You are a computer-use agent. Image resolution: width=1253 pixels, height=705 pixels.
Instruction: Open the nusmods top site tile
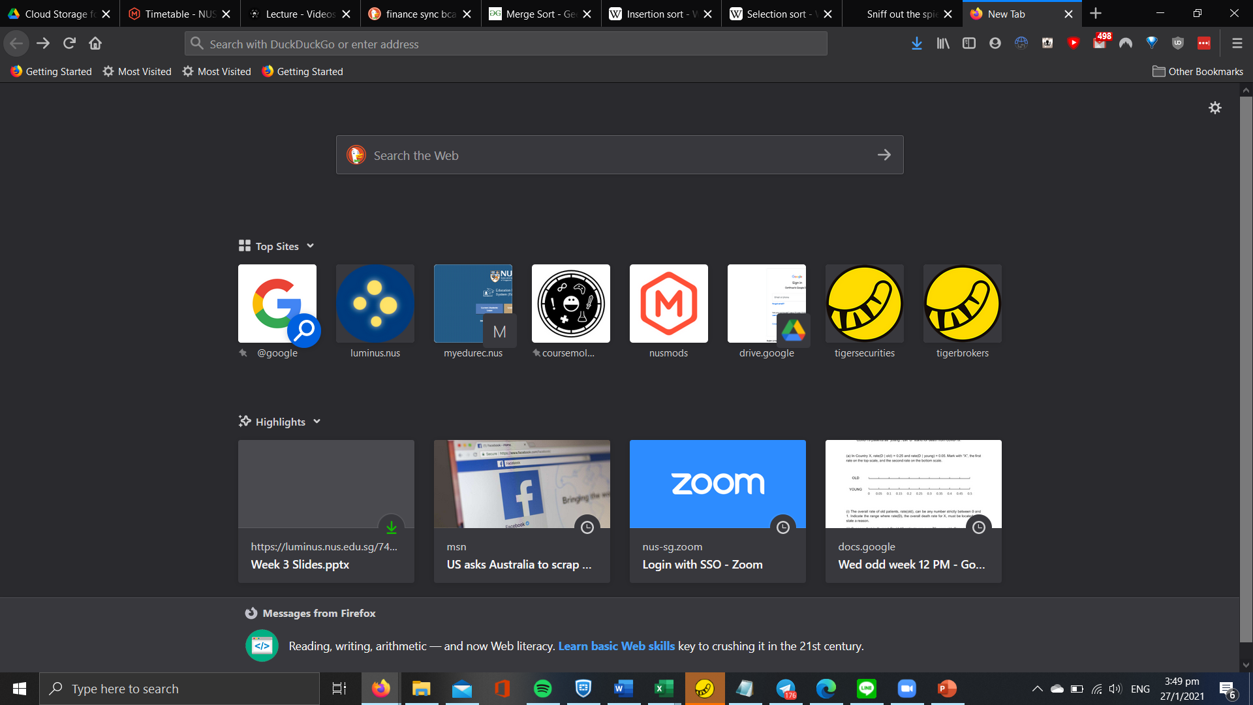click(x=668, y=304)
